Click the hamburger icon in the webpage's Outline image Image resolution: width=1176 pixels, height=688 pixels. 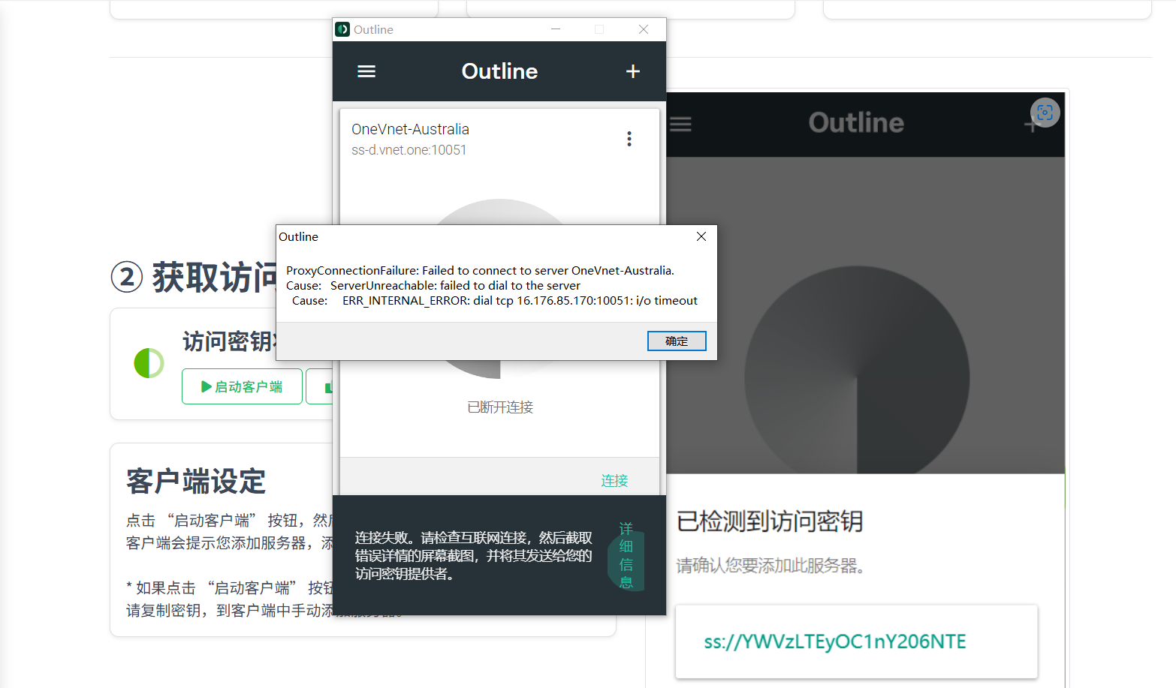(680, 124)
